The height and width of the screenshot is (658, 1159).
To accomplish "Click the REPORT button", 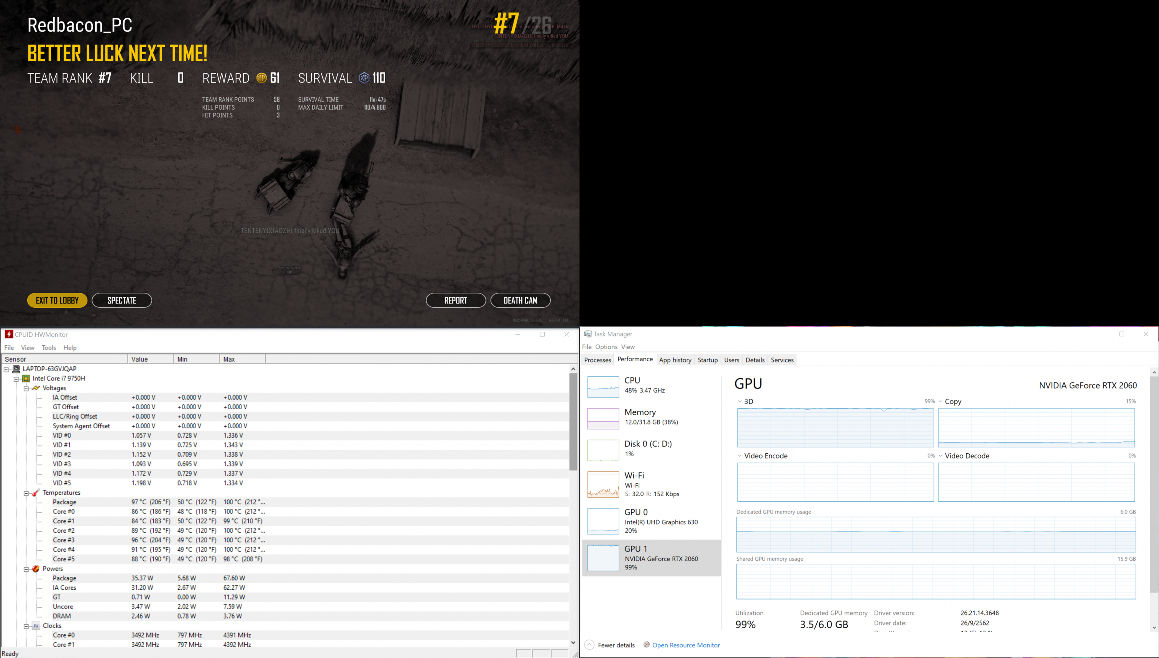I will tap(456, 300).
